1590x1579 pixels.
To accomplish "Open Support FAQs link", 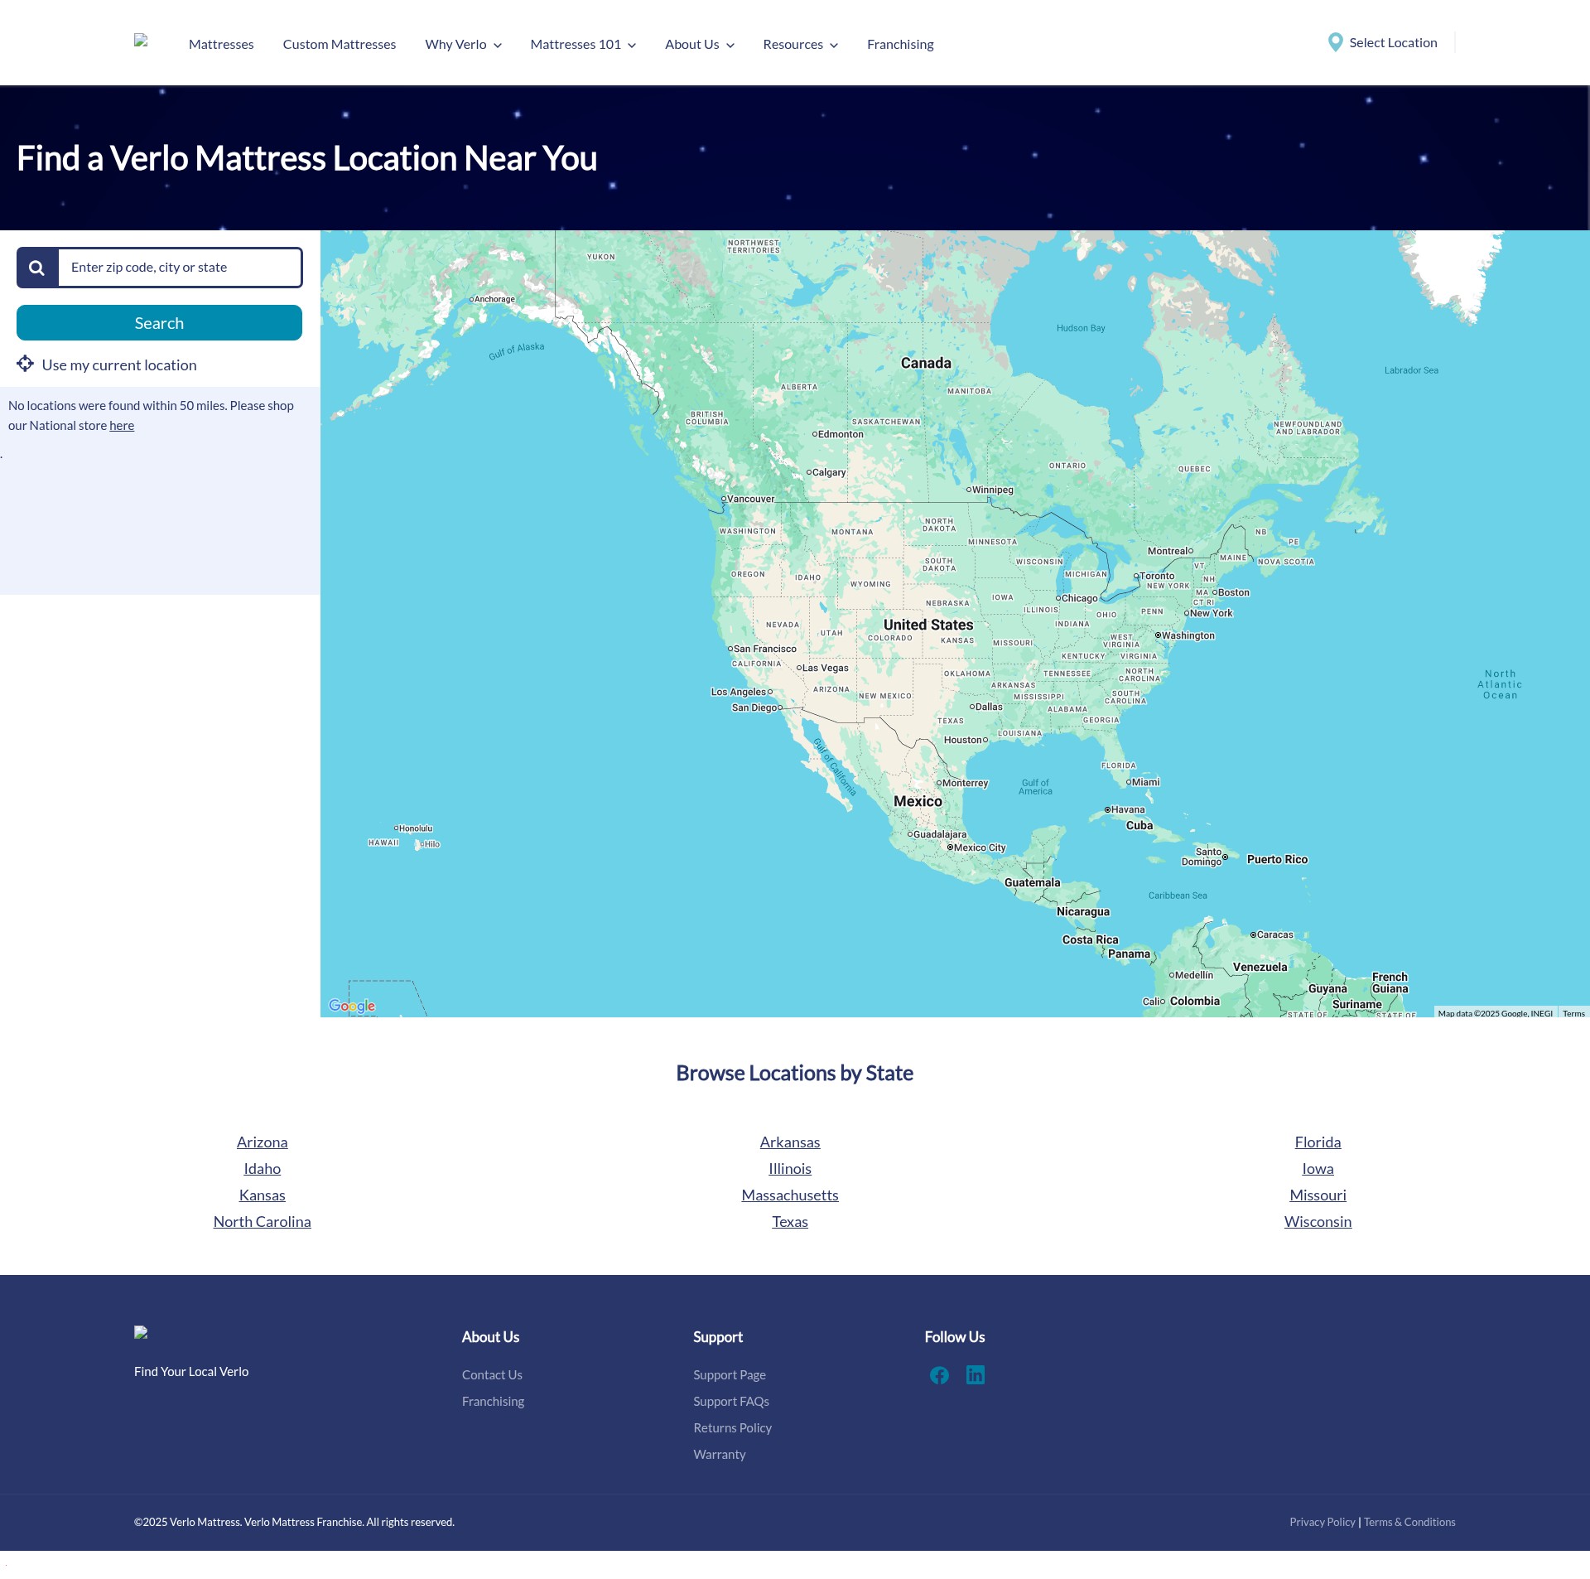I will click(731, 1401).
